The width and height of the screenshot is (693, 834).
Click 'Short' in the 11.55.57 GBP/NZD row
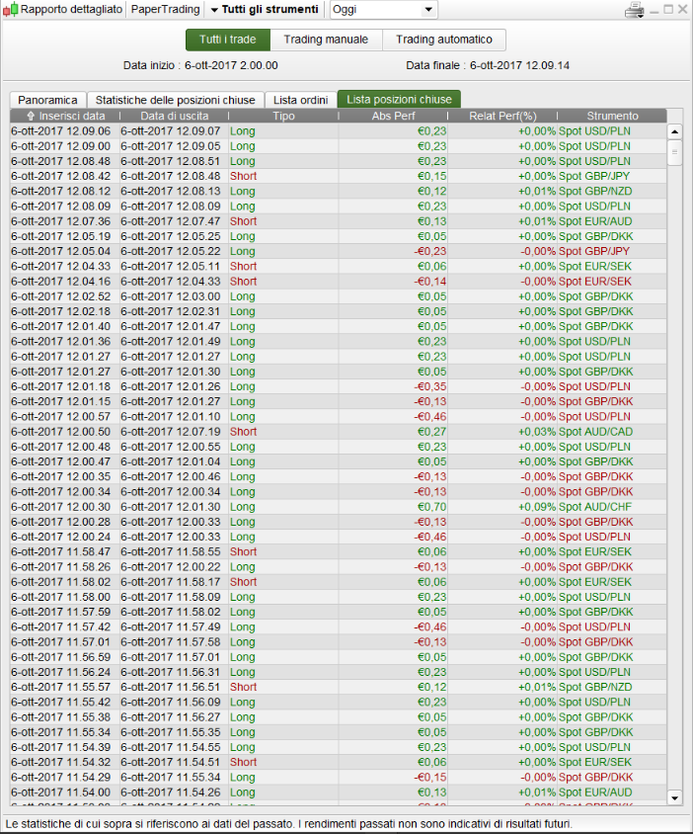(244, 687)
